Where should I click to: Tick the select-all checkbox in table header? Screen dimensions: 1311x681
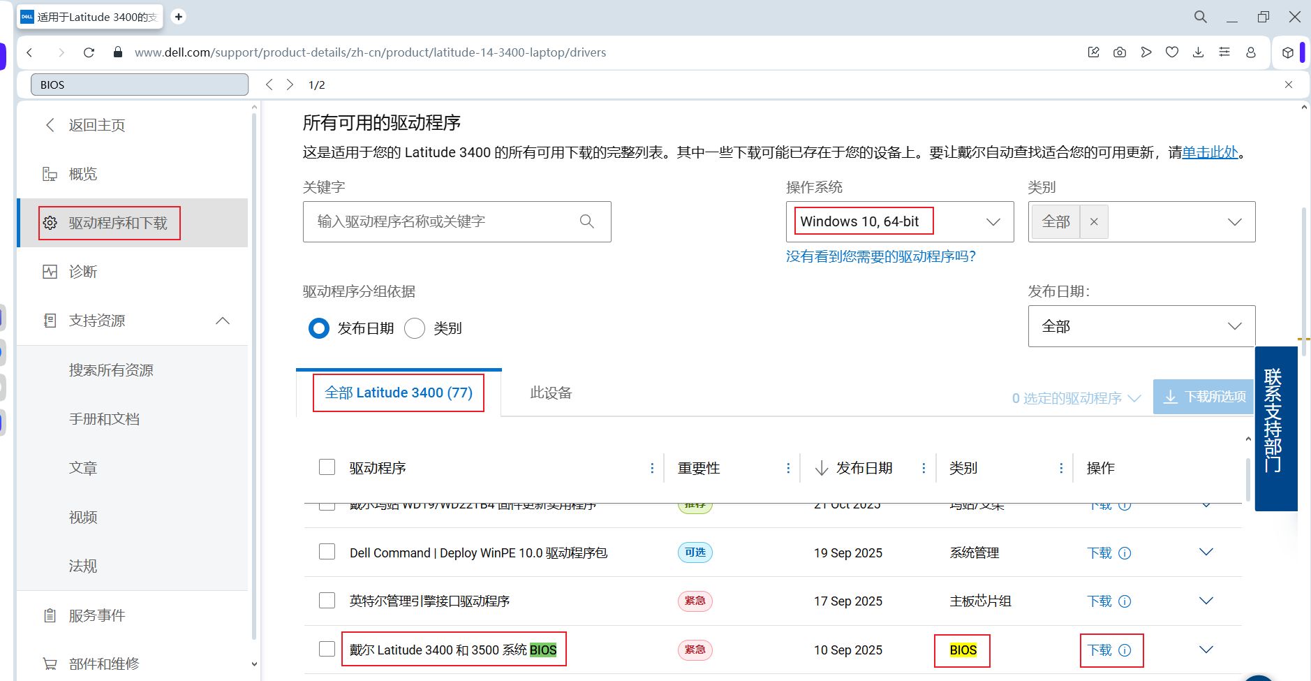(x=327, y=467)
